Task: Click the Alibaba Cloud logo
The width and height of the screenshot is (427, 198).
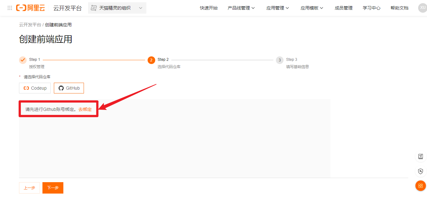Action: (x=30, y=8)
